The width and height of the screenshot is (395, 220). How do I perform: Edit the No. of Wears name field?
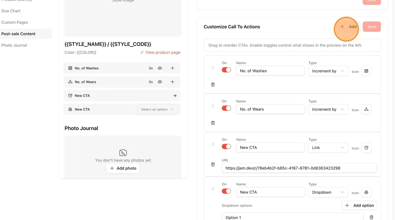click(271, 109)
